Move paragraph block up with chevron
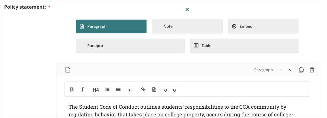The height and width of the screenshot is (118, 327). pos(280,70)
